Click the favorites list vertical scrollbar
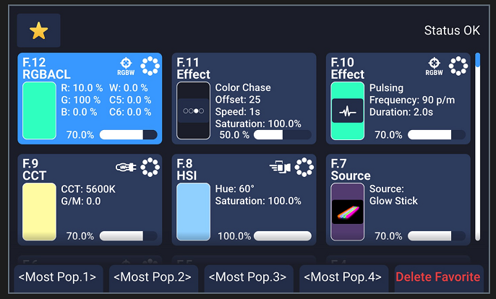This screenshot has height=299, width=496. tap(478, 147)
